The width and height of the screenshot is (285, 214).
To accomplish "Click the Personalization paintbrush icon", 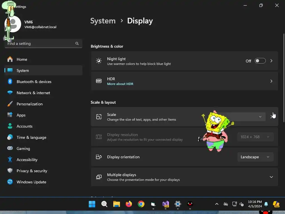I will 10,104.
